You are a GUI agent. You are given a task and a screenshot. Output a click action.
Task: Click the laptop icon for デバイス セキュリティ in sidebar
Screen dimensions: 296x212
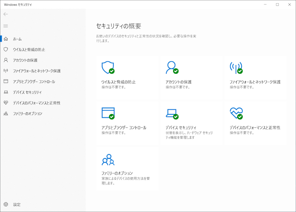click(x=6, y=92)
